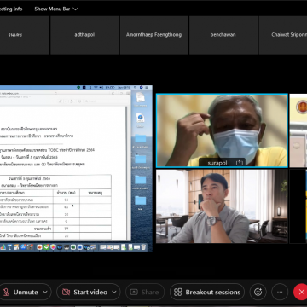Screen dimensions: 307x307
Task: Select participant tile adthapol
Action: 84,35
